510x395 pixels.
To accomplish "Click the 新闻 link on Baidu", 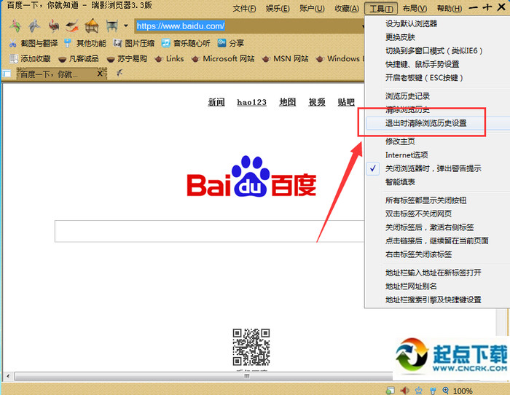I will tap(216, 102).
